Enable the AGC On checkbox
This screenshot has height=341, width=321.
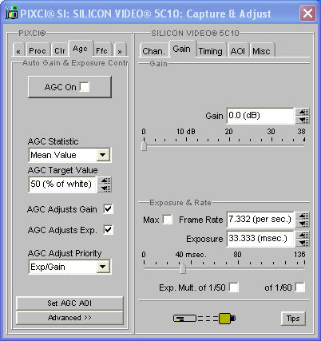tap(85, 87)
